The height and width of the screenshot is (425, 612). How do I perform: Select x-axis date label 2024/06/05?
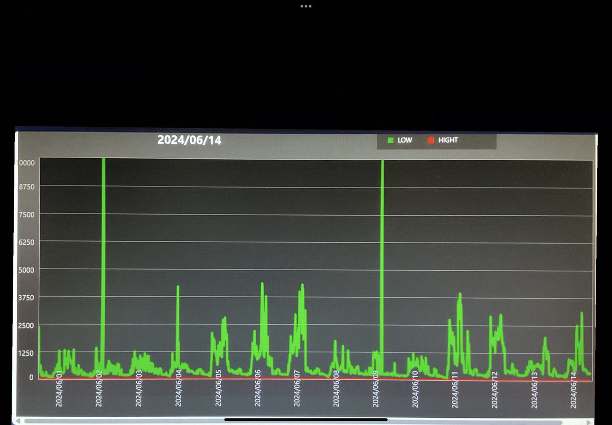coord(218,389)
